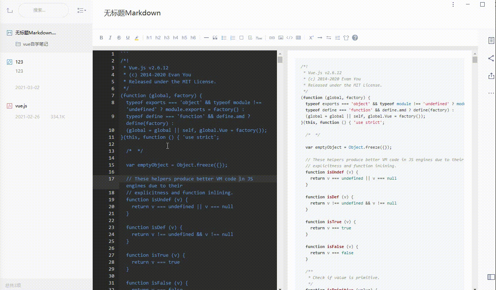Click 'Released under the MIT License' in preview
496x290 pixels.
tap(344, 85)
